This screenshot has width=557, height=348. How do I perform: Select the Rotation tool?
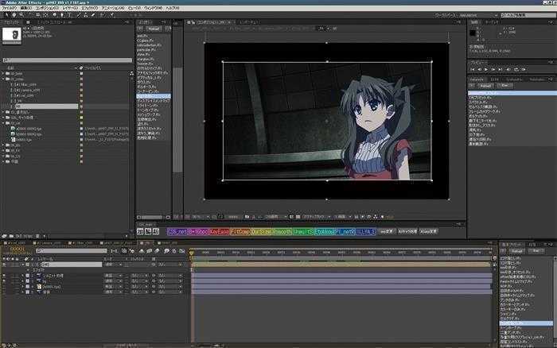[x=31, y=15]
